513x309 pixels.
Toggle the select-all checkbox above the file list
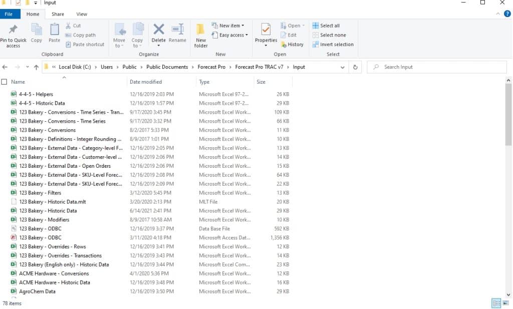click(5, 82)
